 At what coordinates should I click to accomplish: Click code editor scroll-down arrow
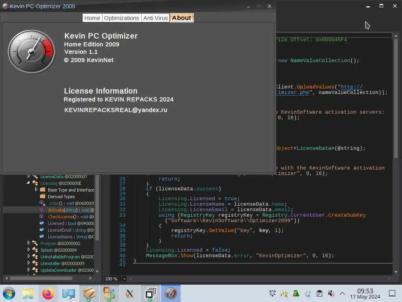(x=396, y=272)
